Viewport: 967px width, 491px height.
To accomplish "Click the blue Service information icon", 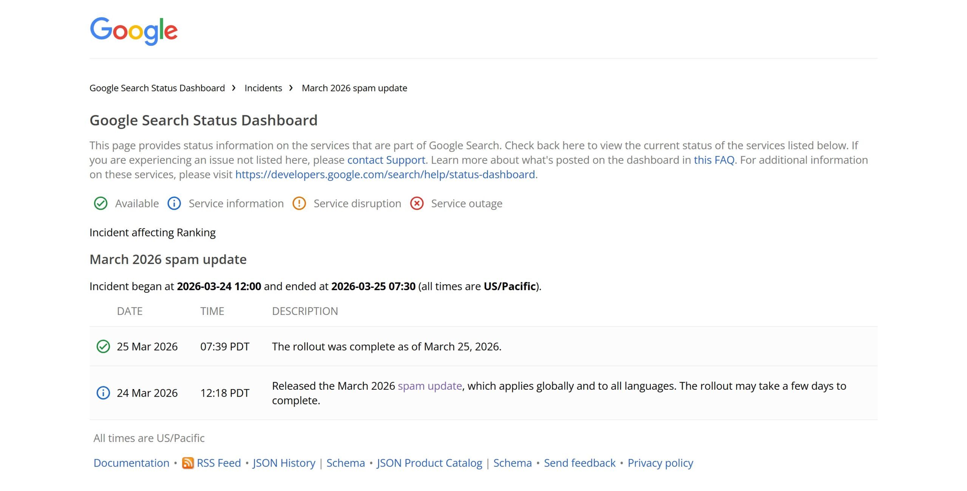I will coord(174,203).
